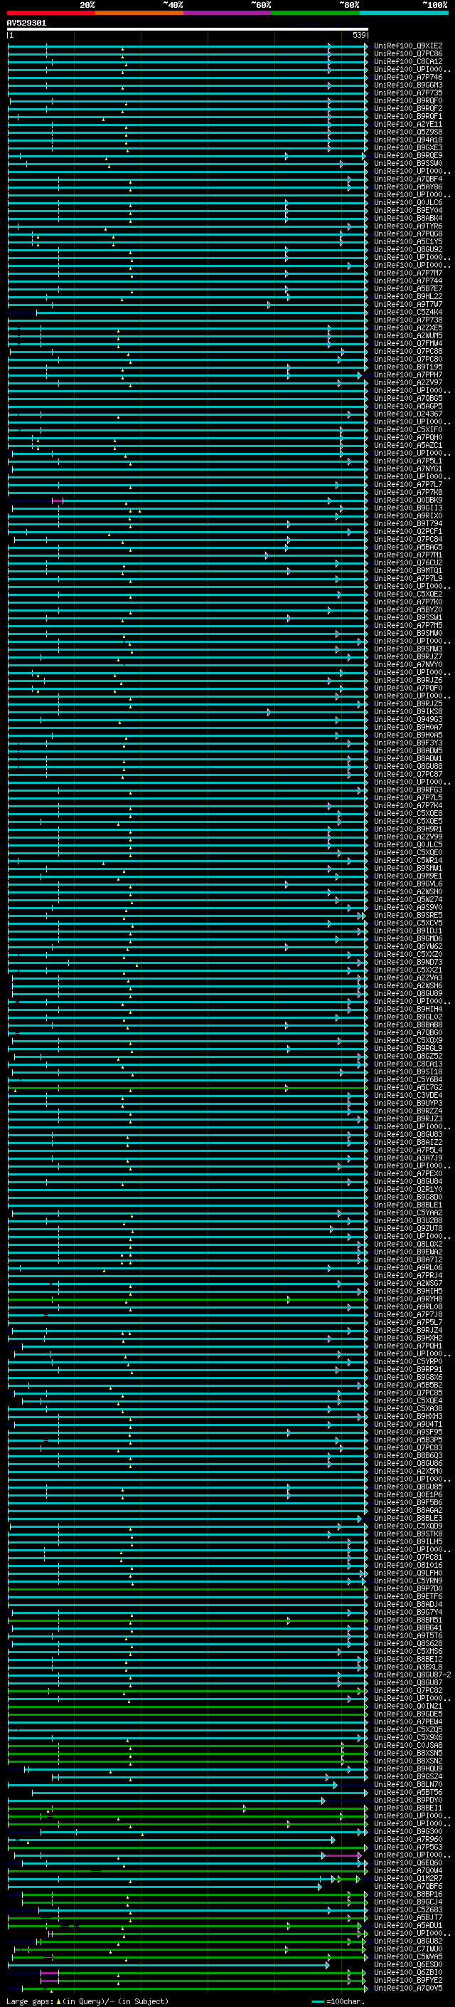Choose the UniRef100_Q2R1Y0 entry

pos(408,1189)
